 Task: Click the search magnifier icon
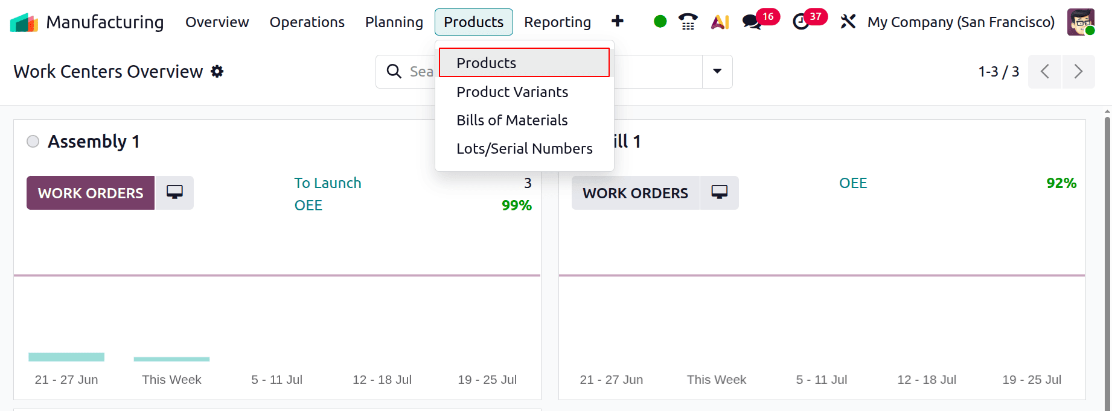pos(394,71)
